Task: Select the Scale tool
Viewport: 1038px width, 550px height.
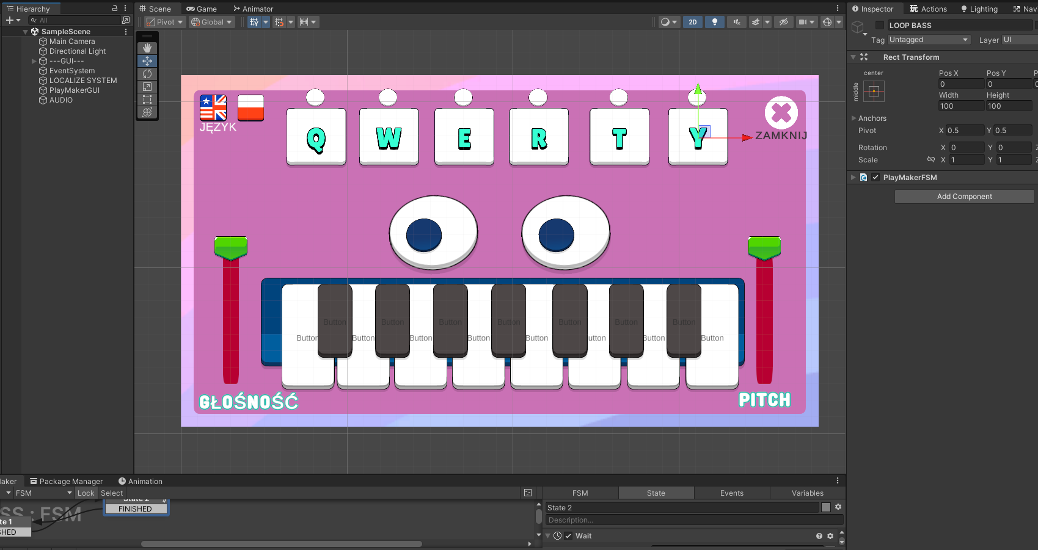Action: coord(147,87)
